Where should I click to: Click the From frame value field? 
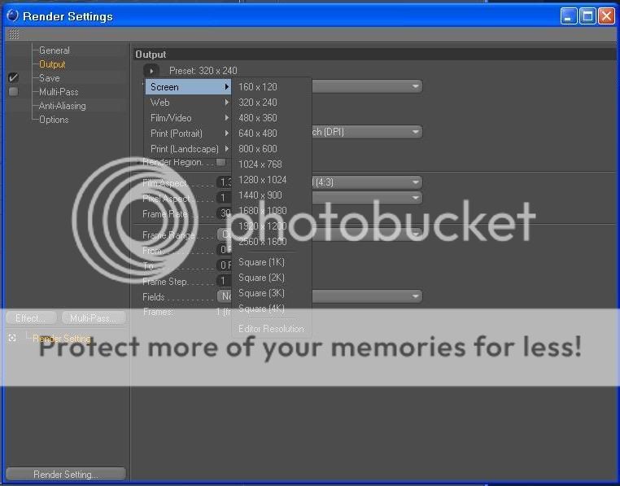pos(225,250)
